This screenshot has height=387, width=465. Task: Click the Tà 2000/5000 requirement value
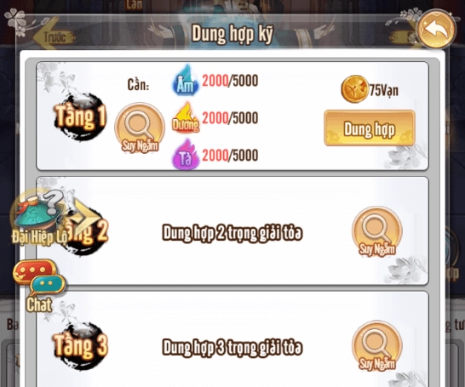tap(230, 155)
